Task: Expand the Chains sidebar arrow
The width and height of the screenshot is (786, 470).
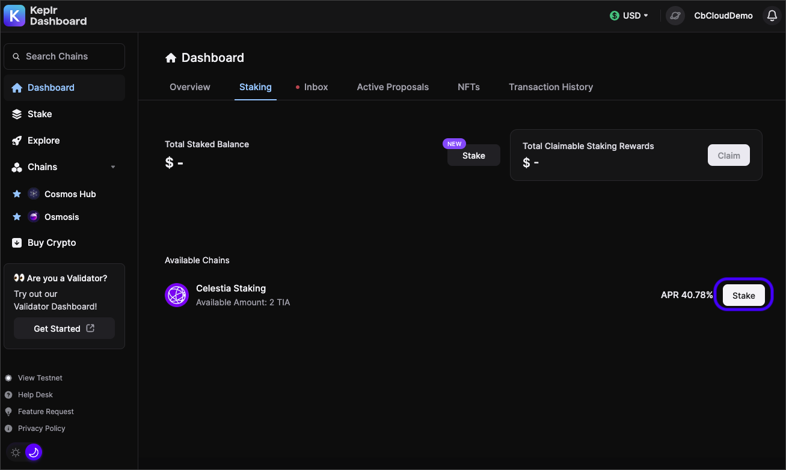Action: pyautogui.click(x=113, y=167)
